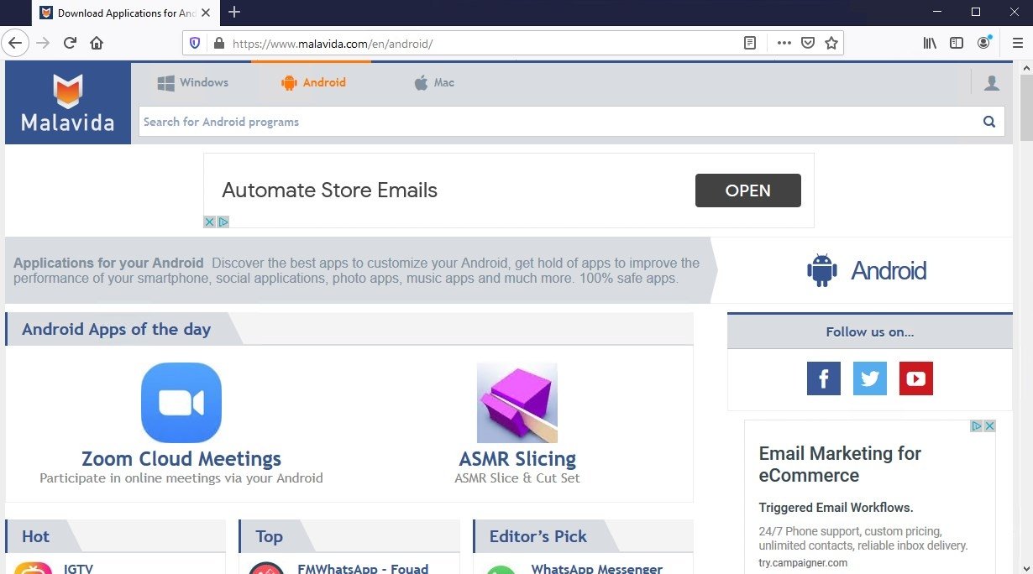Viewport: 1033px width, 574px height.
Task: Close the Email Marketing sidebar ad
Action: 989,426
